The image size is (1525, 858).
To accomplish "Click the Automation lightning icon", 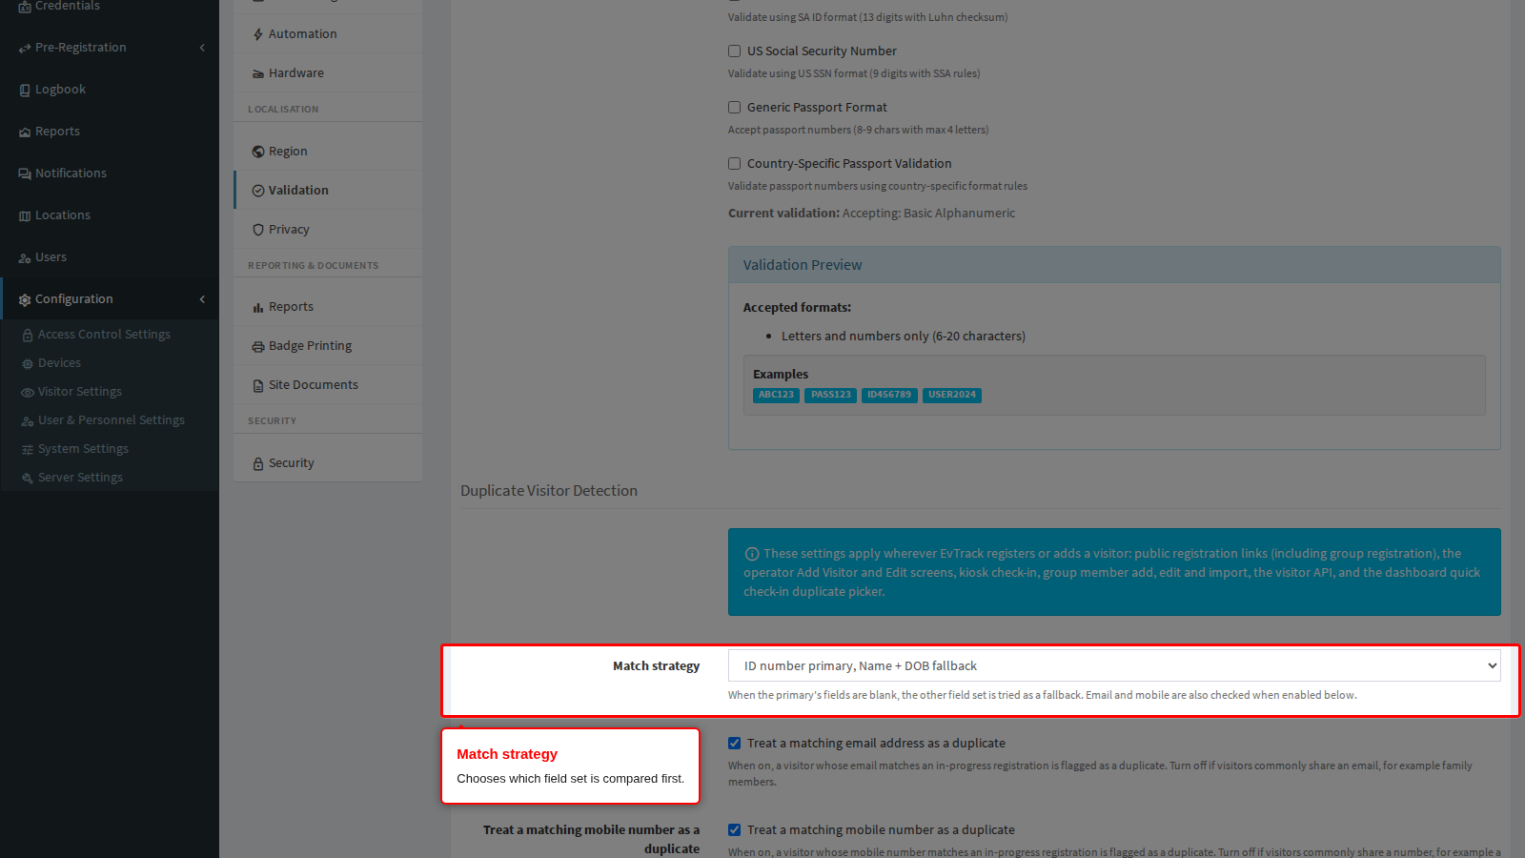I will 257,34.
